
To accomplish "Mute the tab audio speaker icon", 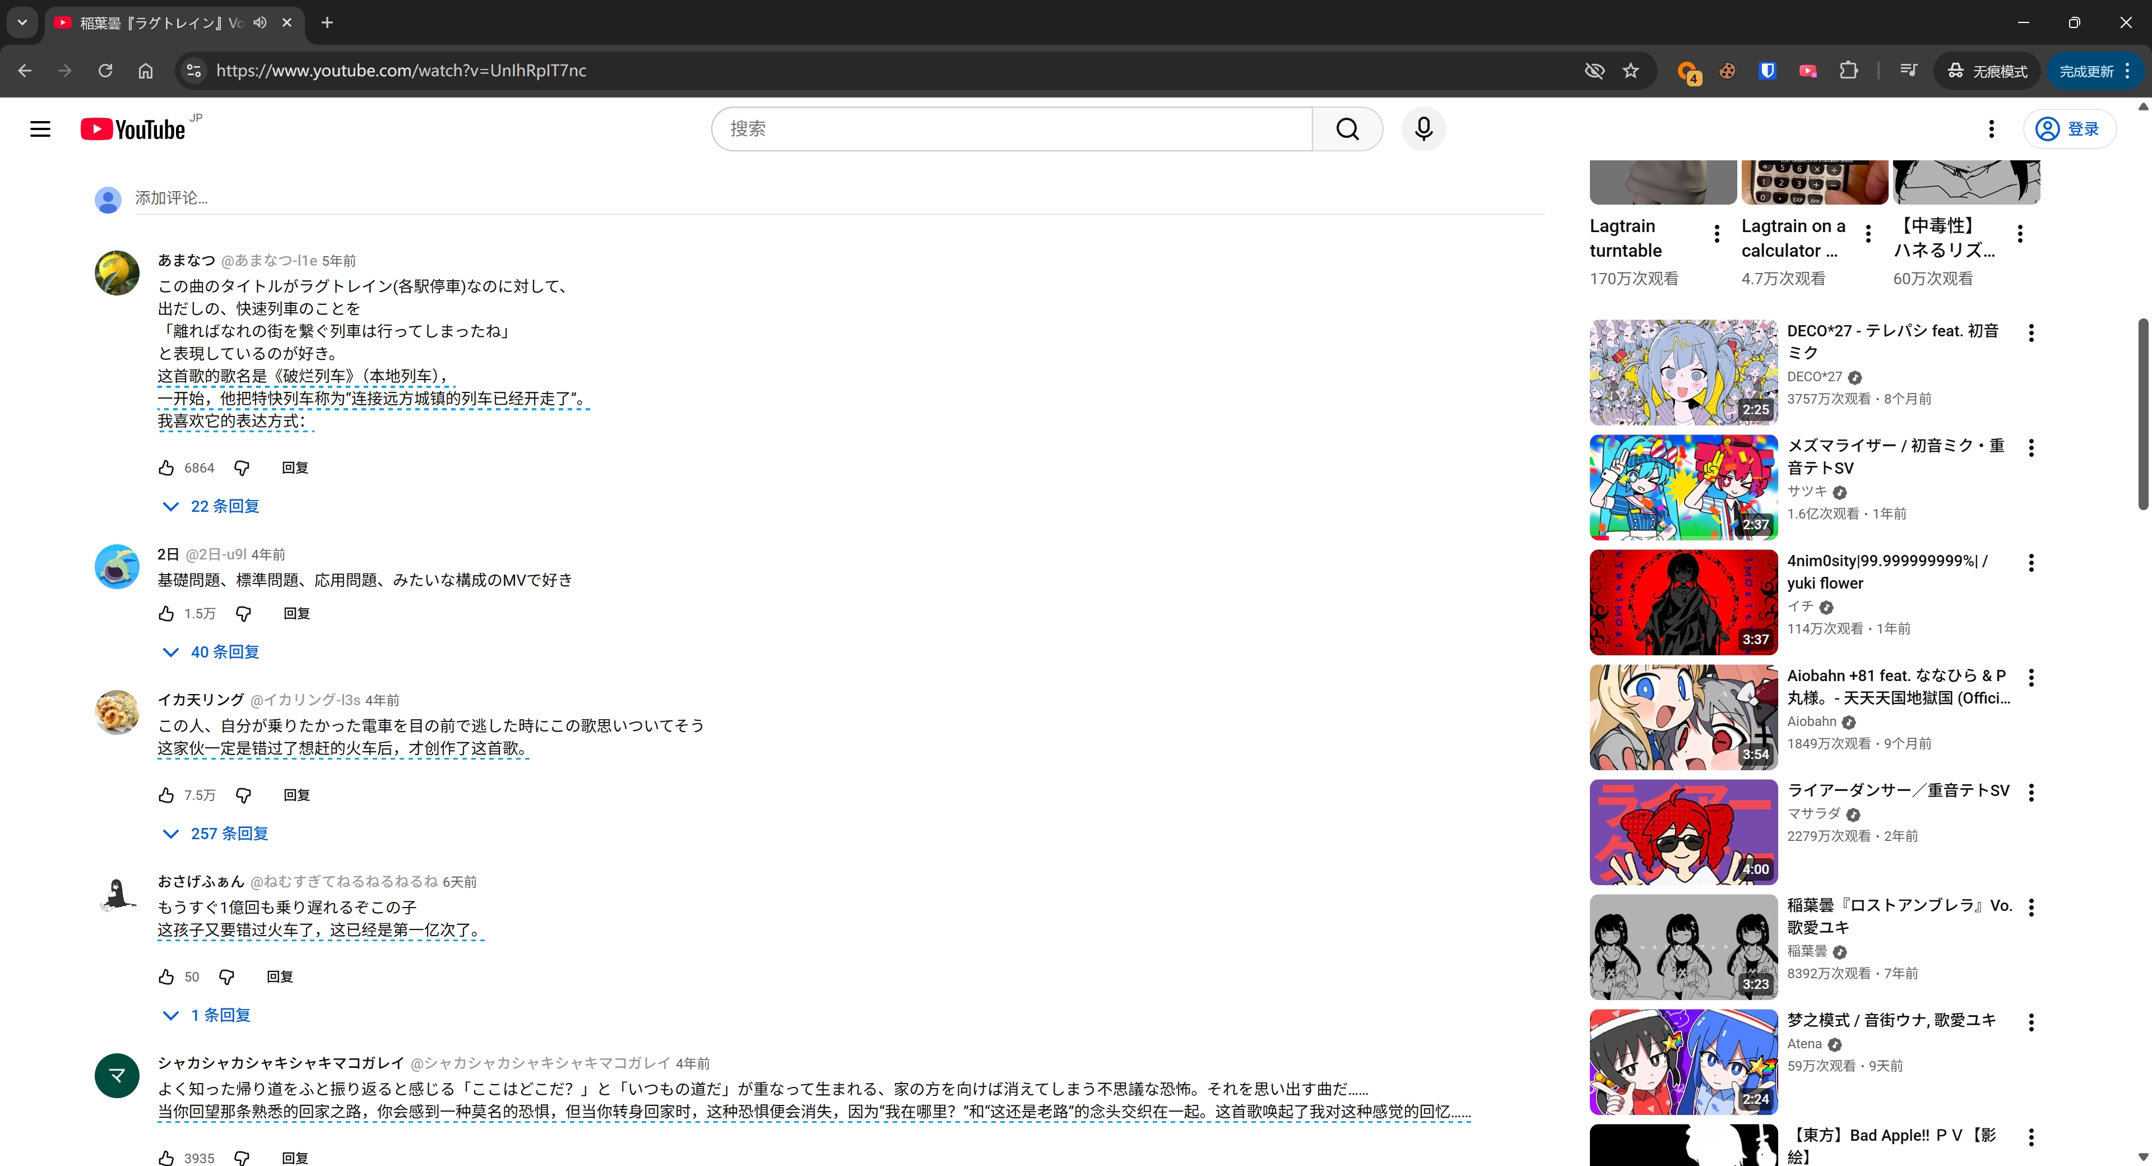I will [x=261, y=22].
